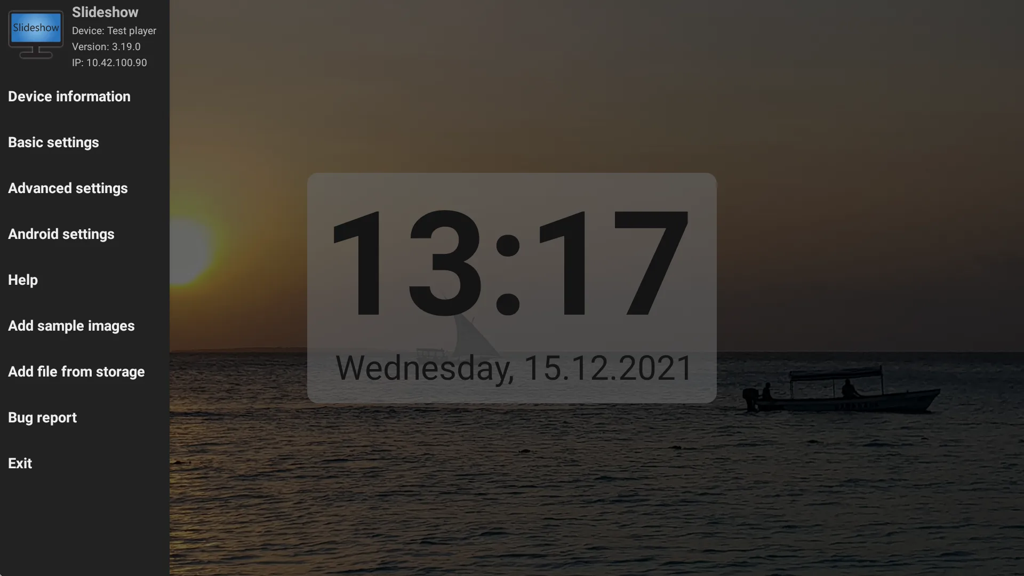Click the version number 3.19.0 label
1024x576 pixels.
106,47
